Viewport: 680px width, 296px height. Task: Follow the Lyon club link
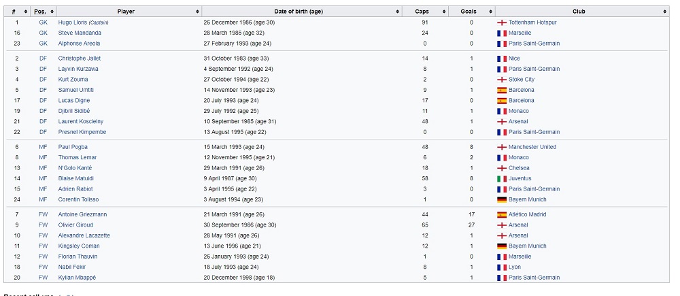click(515, 267)
